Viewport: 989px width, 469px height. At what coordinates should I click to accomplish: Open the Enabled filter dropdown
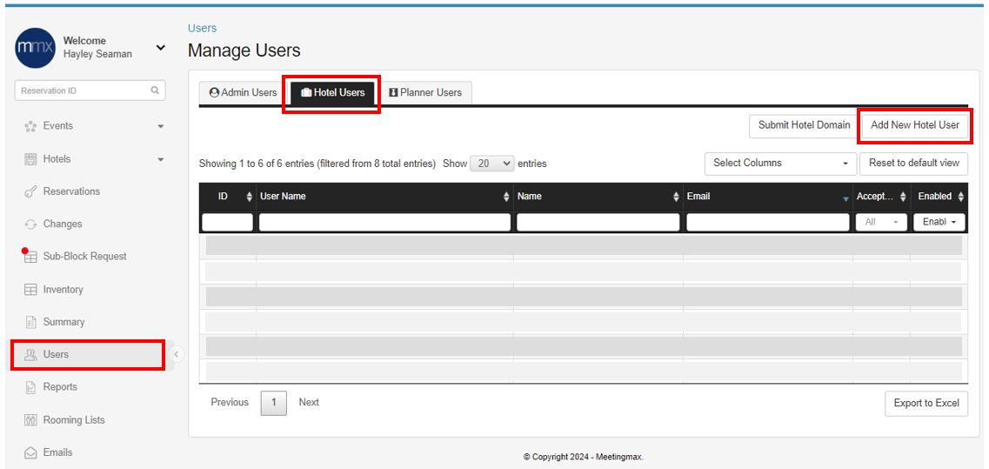pos(939,222)
